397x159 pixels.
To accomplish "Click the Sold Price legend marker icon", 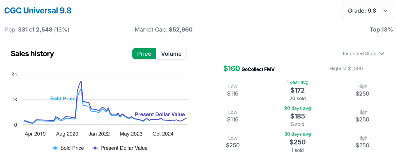I will (x=55, y=148).
